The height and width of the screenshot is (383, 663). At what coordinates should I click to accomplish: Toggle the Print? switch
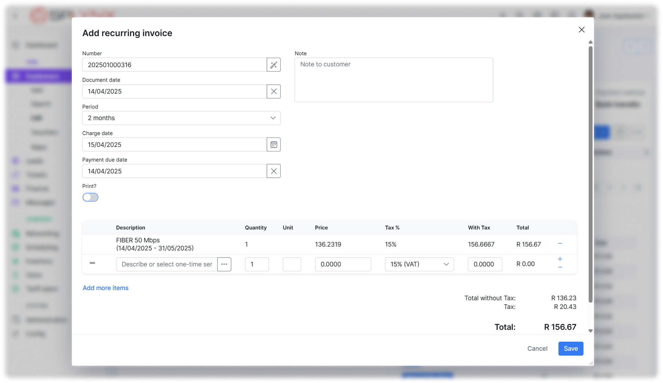90,197
